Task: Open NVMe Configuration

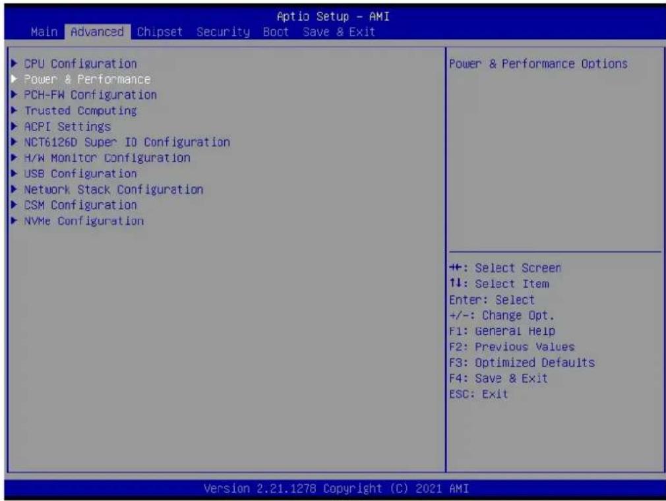Action: [x=84, y=221]
